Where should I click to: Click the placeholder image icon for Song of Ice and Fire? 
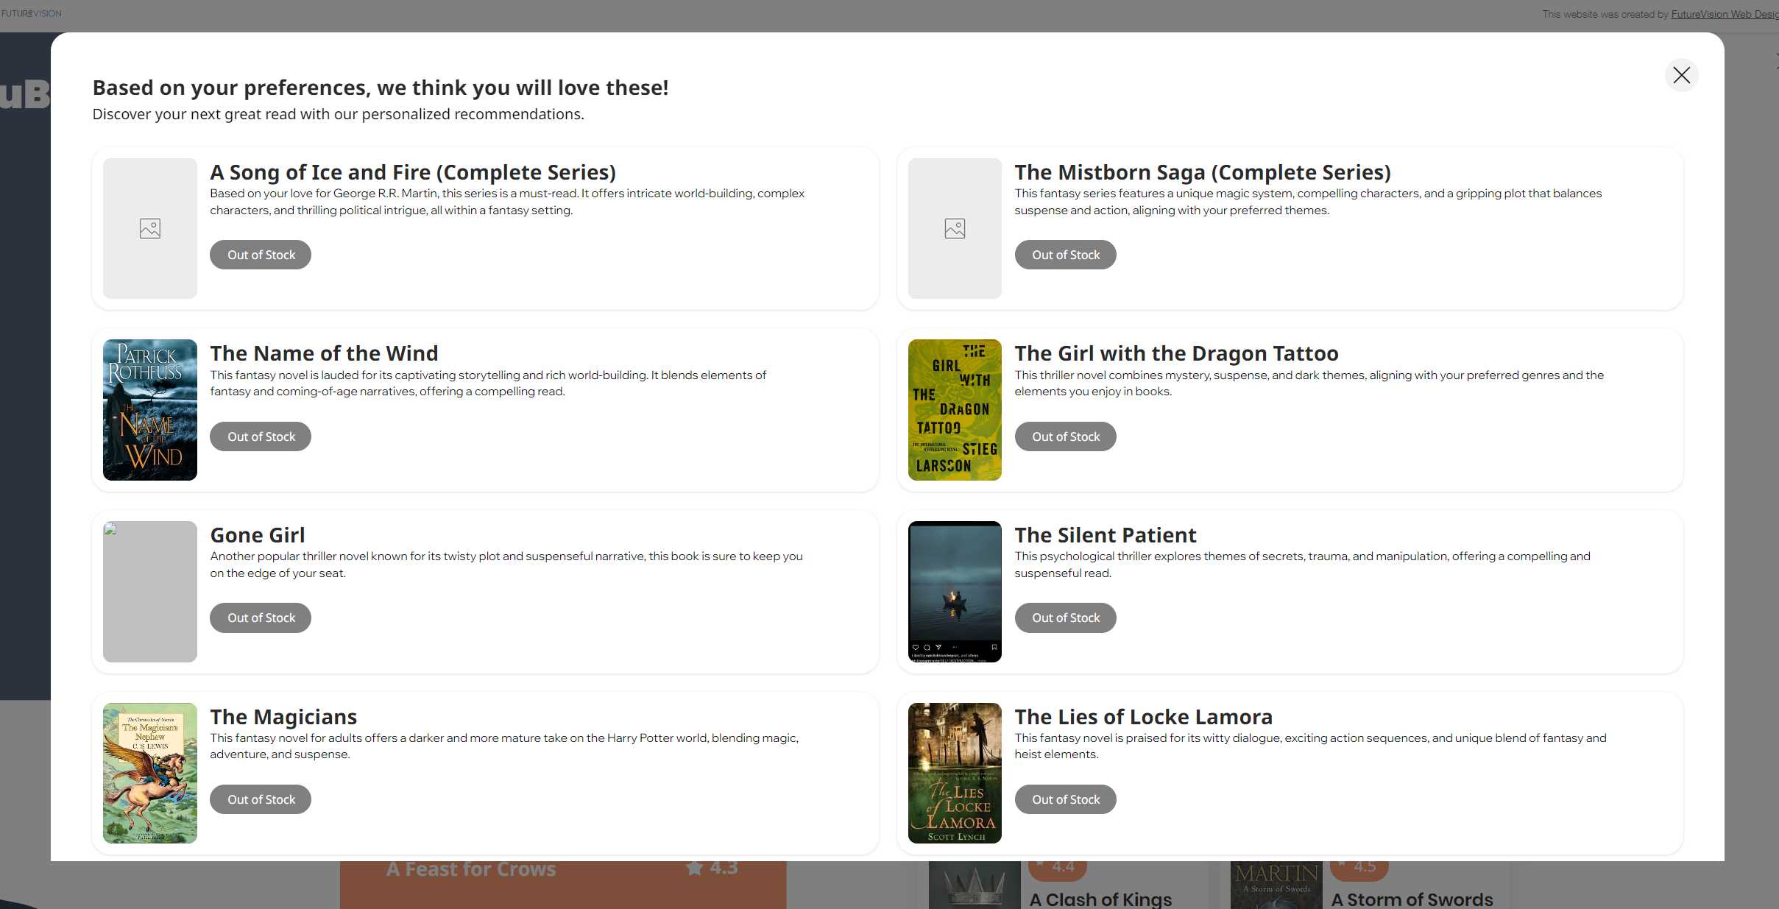(150, 229)
